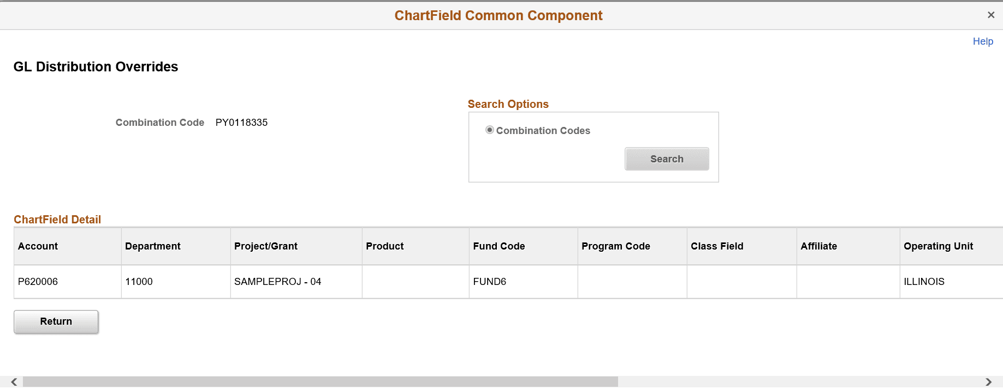This screenshot has width=1003, height=389.
Task: Open the Help link
Action: 983,41
